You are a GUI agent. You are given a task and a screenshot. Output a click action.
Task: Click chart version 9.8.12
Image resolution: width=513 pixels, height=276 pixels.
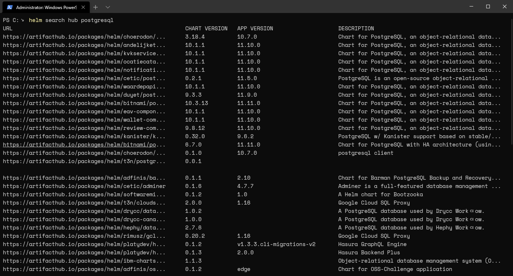click(x=195, y=128)
